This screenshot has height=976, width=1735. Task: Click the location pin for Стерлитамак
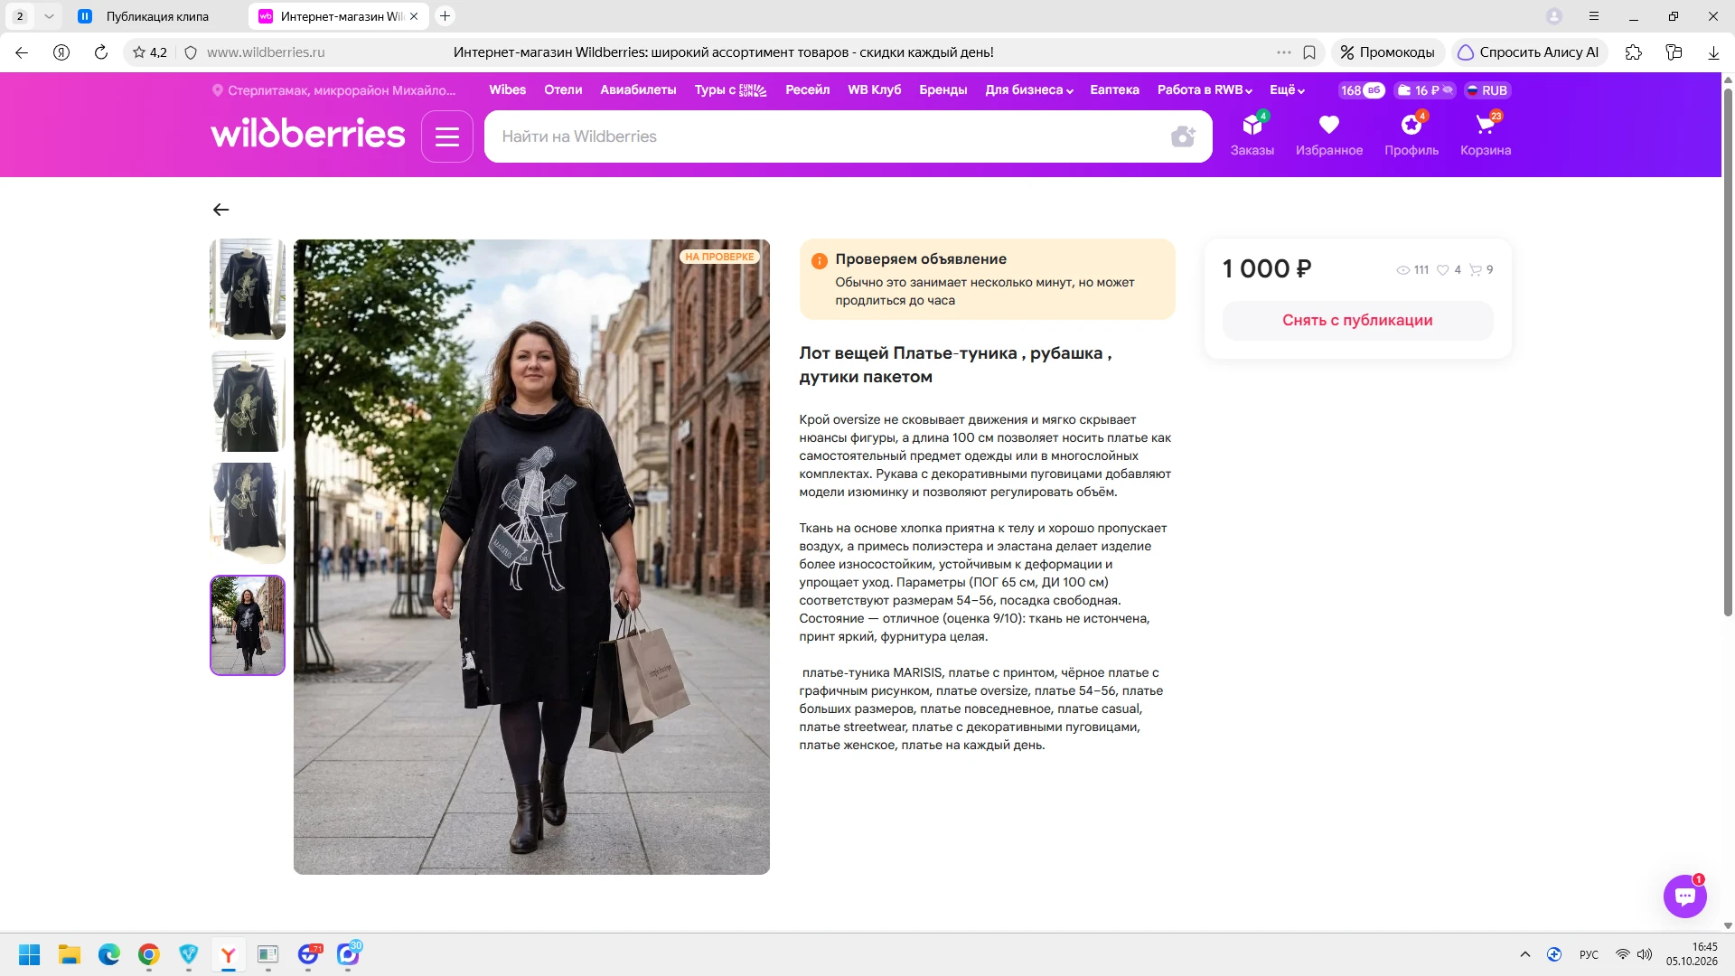[217, 90]
